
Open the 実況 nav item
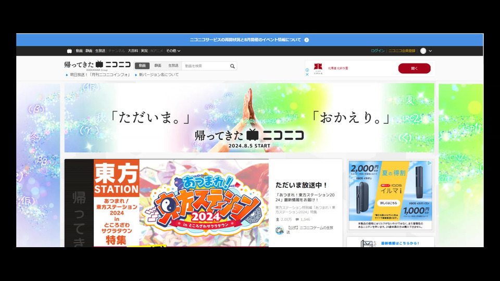point(144,51)
